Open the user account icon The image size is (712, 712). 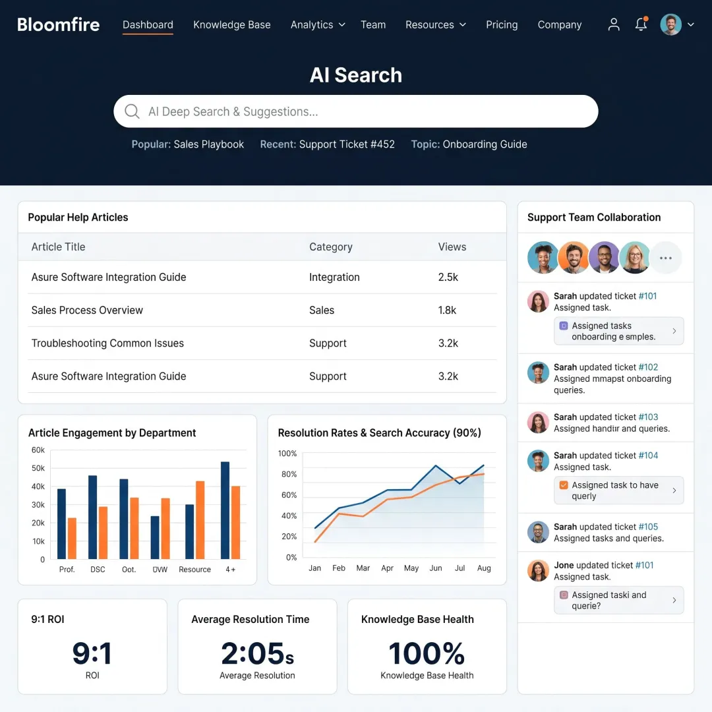click(x=614, y=24)
